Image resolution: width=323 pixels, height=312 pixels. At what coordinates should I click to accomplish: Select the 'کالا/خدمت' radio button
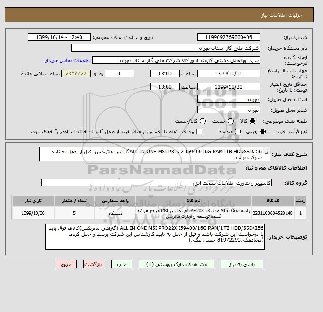203,121
